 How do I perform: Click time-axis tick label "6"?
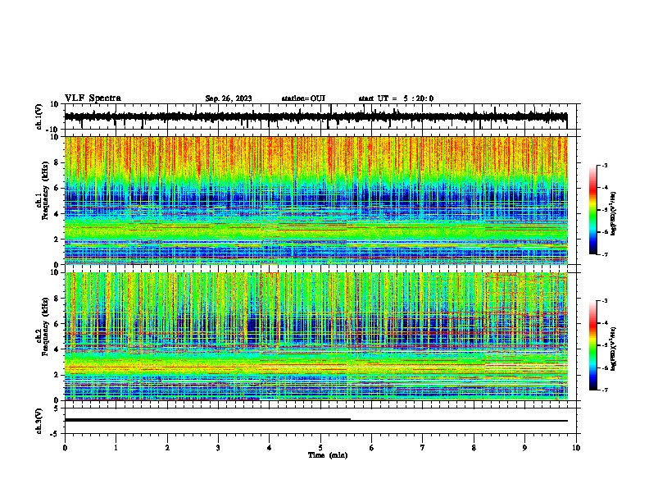372,448
